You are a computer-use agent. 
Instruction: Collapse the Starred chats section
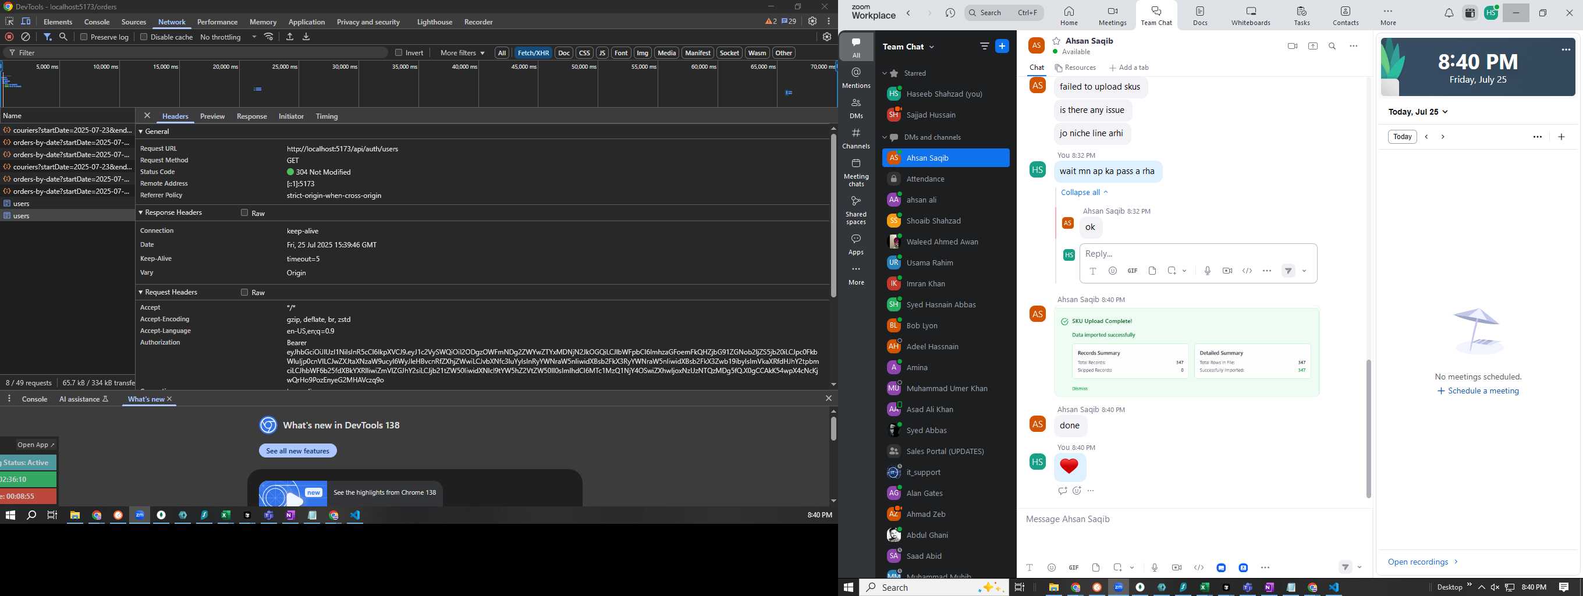pyautogui.click(x=885, y=73)
